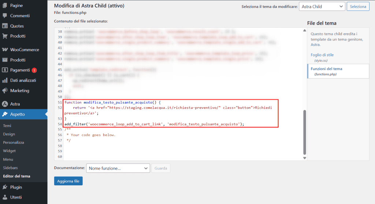Open Personalizza submenu link
Image resolution: width=375 pixels, height=204 pixels.
point(14,142)
